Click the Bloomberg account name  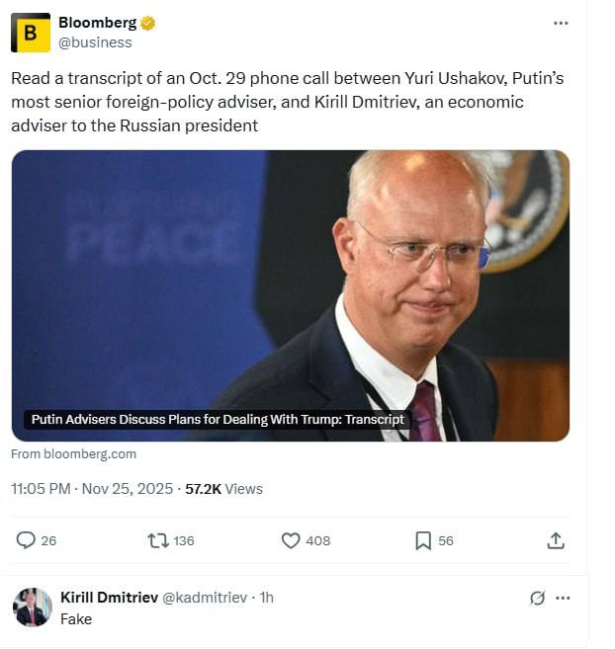pos(97,23)
